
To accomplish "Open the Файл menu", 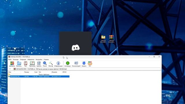I will (x=10, y=60).
